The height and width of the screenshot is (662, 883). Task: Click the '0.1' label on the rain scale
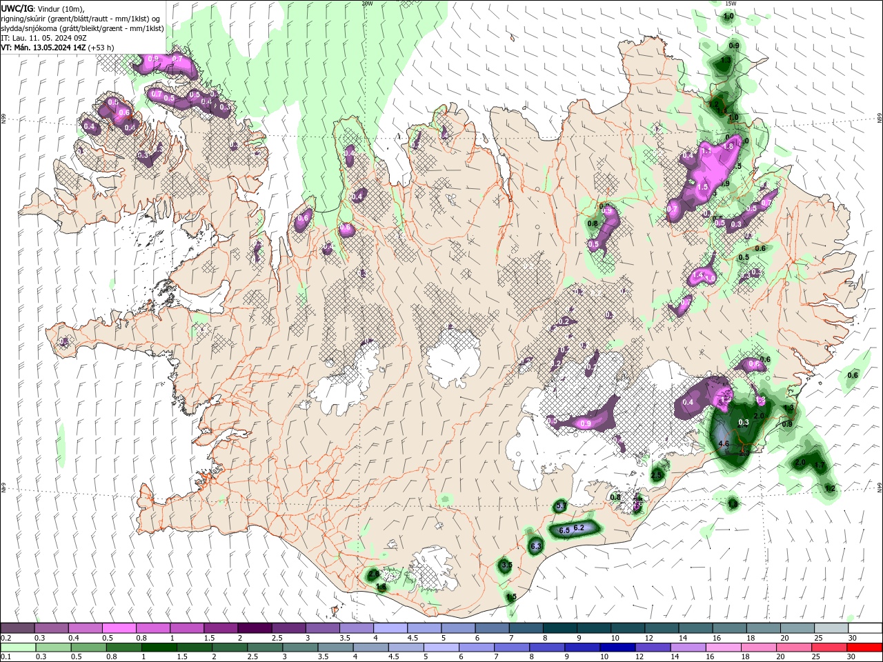6,656
